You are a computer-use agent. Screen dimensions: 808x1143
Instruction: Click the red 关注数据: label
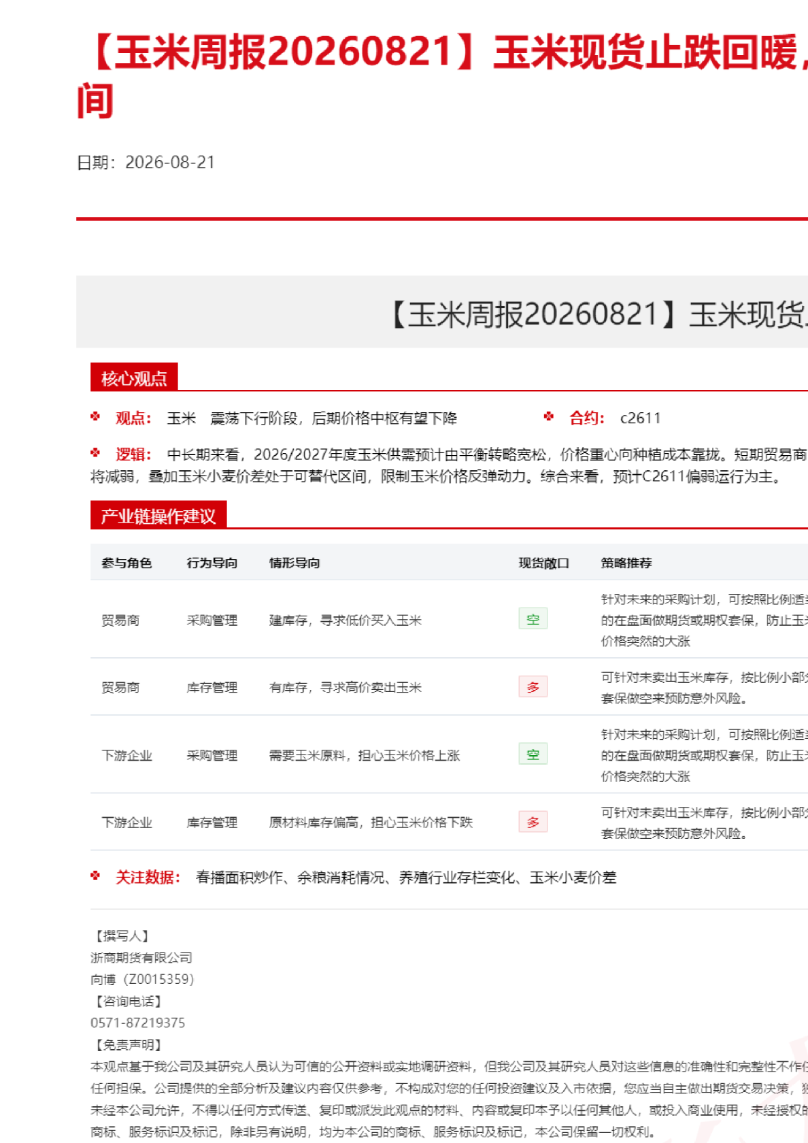[x=148, y=878]
